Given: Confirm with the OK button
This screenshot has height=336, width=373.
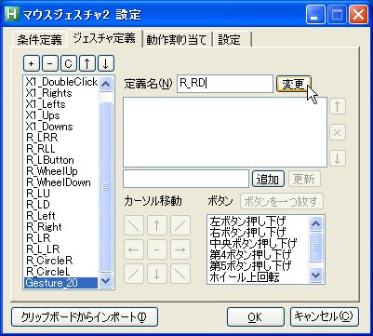Looking at the screenshot, I should pos(256,317).
